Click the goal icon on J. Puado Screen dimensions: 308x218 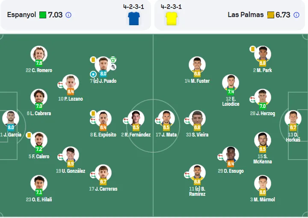(113, 60)
